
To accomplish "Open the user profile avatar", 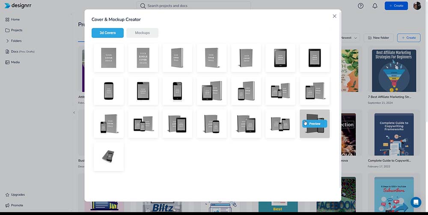I will (x=417, y=6).
